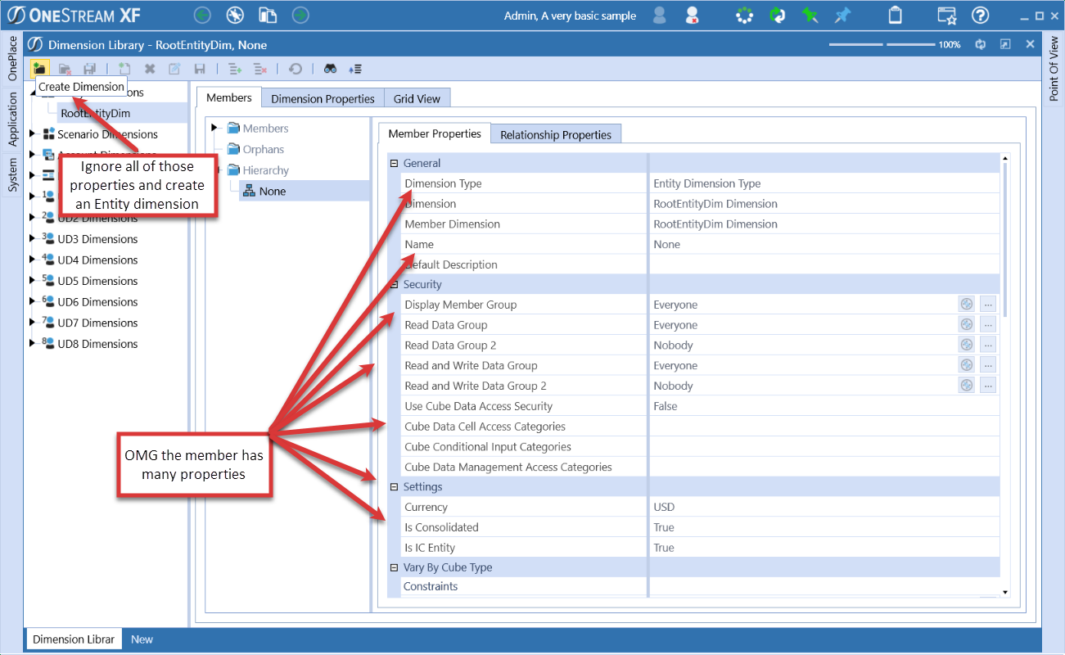Click ellipsis button for Display Member Group
The image size is (1065, 655).
pyautogui.click(x=988, y=305)
